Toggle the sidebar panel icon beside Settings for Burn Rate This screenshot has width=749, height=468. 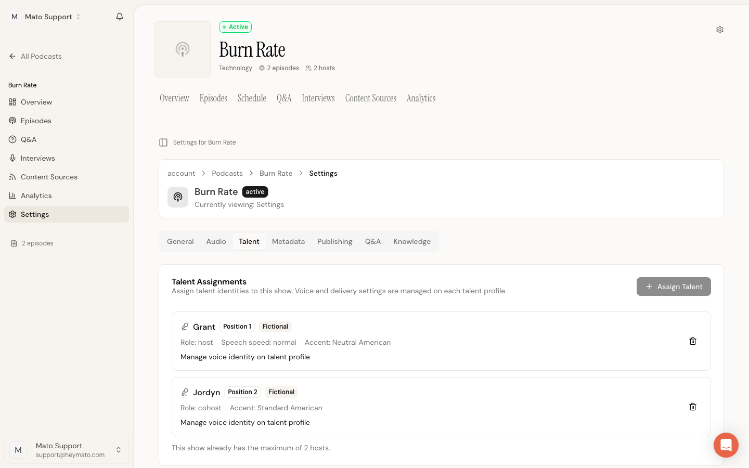point(163,142)
